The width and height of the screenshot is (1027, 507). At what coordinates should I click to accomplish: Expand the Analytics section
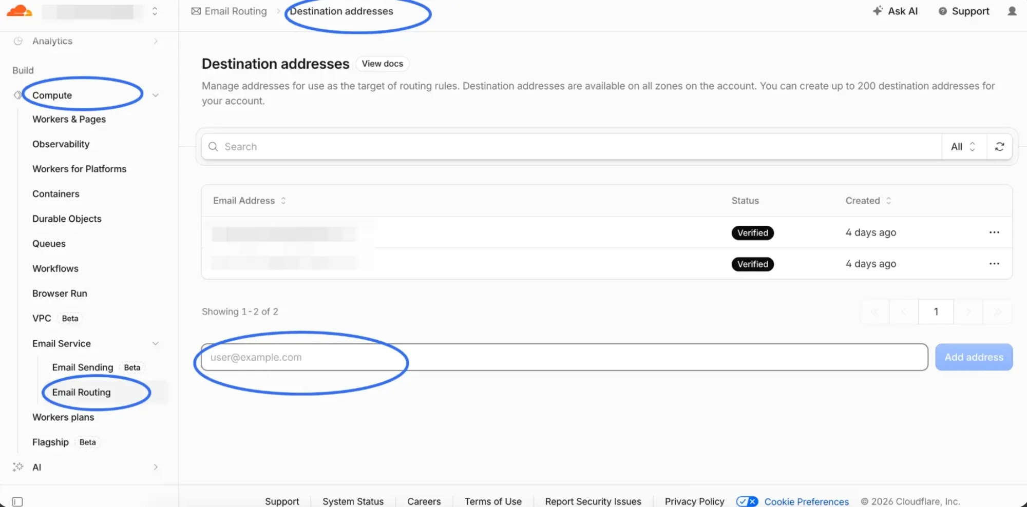(x=156, y=41)
